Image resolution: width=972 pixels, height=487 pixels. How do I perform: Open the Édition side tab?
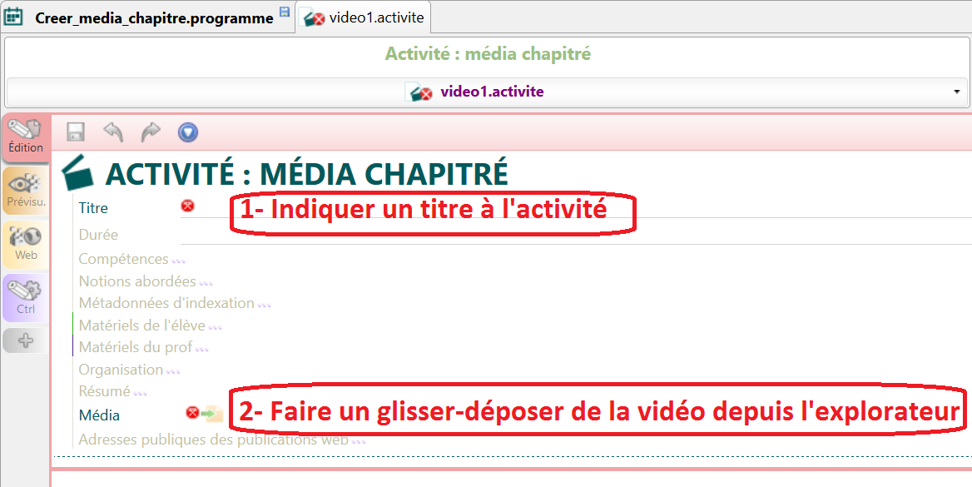(26, 137)
